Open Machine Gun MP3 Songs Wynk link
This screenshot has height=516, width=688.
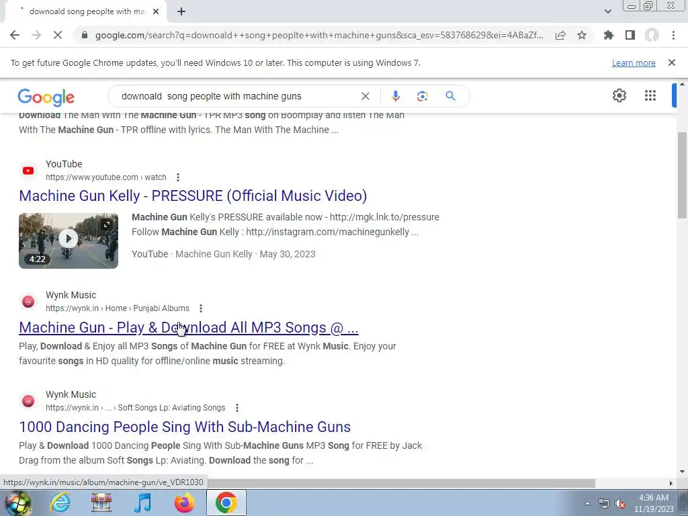189,327
